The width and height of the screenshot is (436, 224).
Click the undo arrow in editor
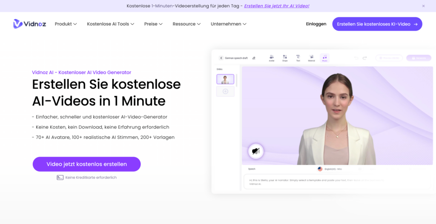(x=356, y=58)
